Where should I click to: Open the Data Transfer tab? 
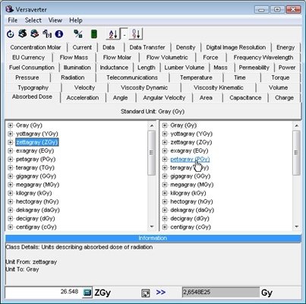point(147,47)
